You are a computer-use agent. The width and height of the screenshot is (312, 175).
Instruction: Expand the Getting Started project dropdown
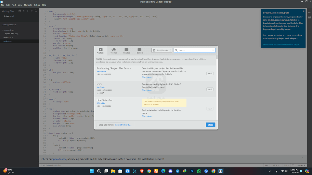point(9,25)
